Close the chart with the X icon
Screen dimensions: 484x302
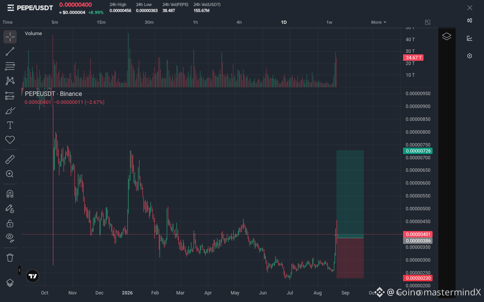point(470,8)
